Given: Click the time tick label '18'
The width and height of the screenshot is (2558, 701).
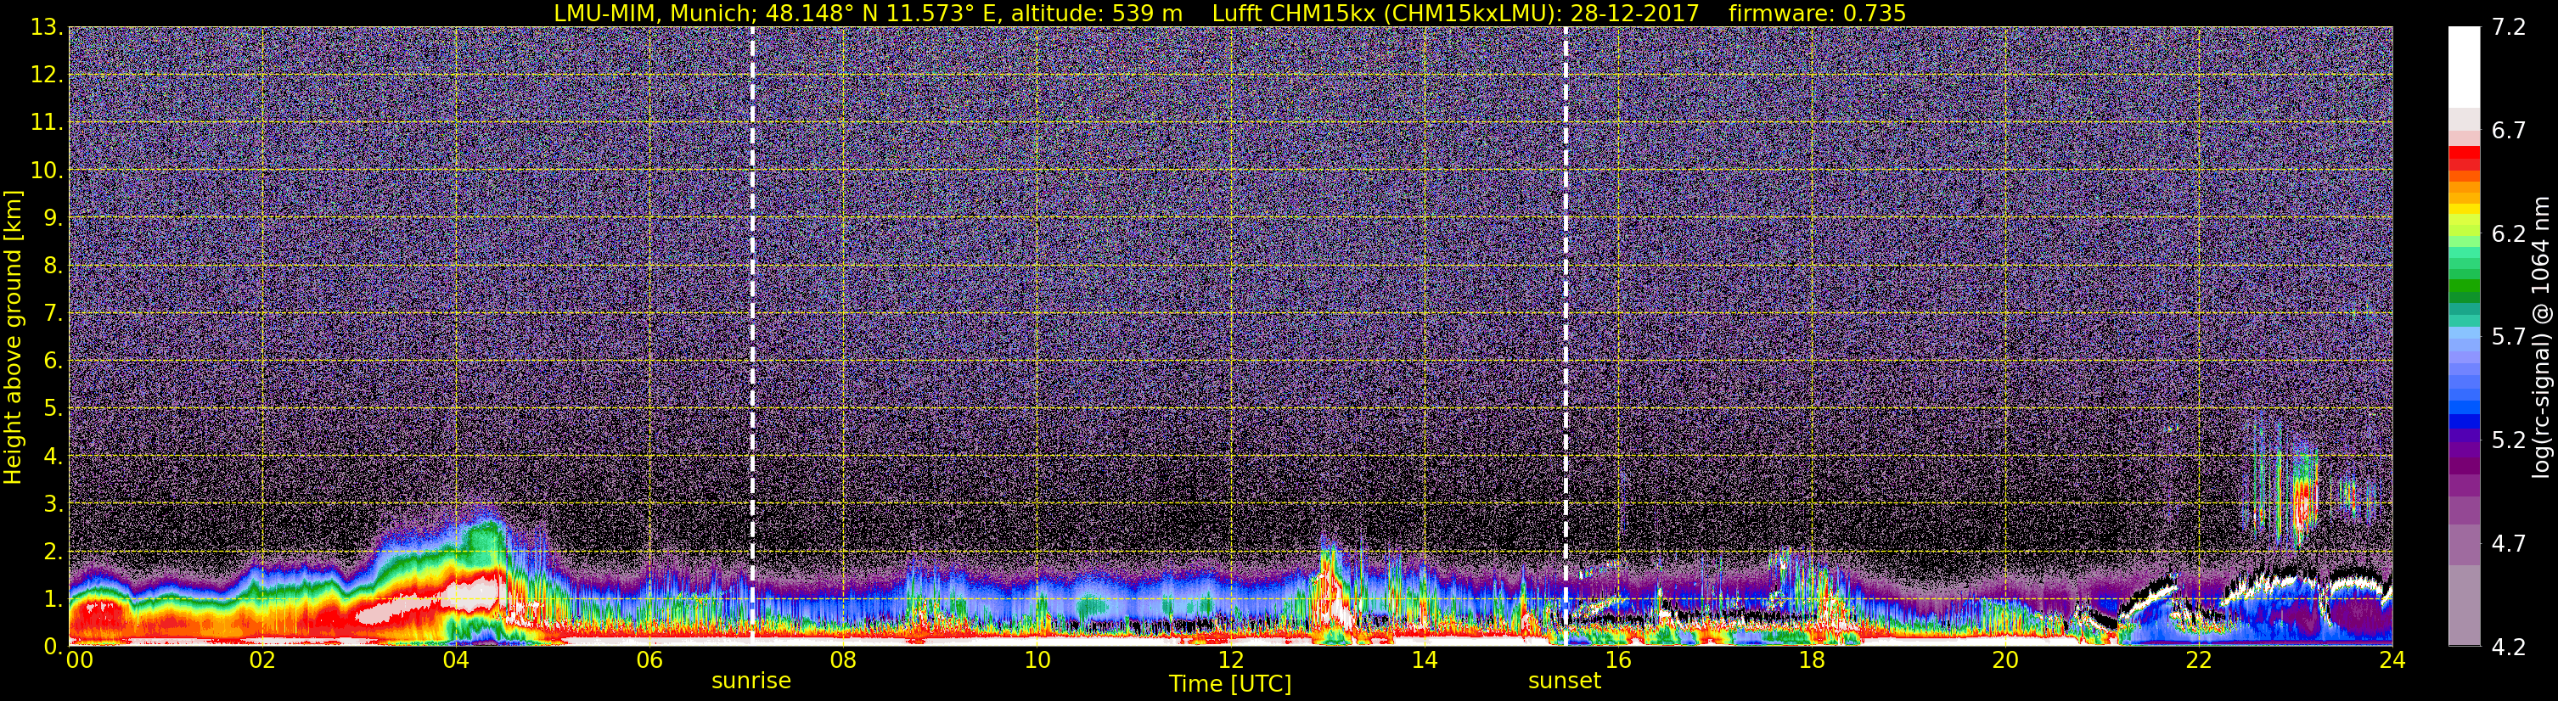Looking at the screenshot, I should point(1811,660).
